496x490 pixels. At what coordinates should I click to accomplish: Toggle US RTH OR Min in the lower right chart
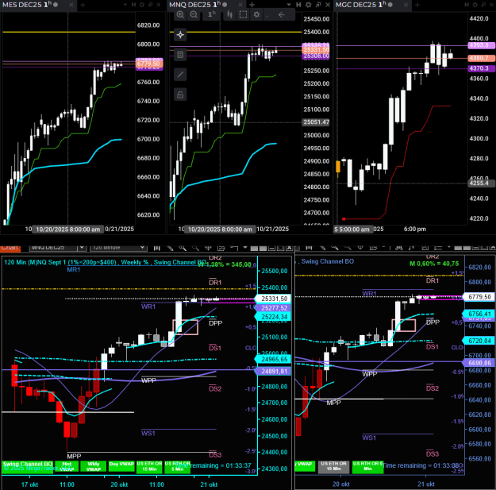pos(367,467)
